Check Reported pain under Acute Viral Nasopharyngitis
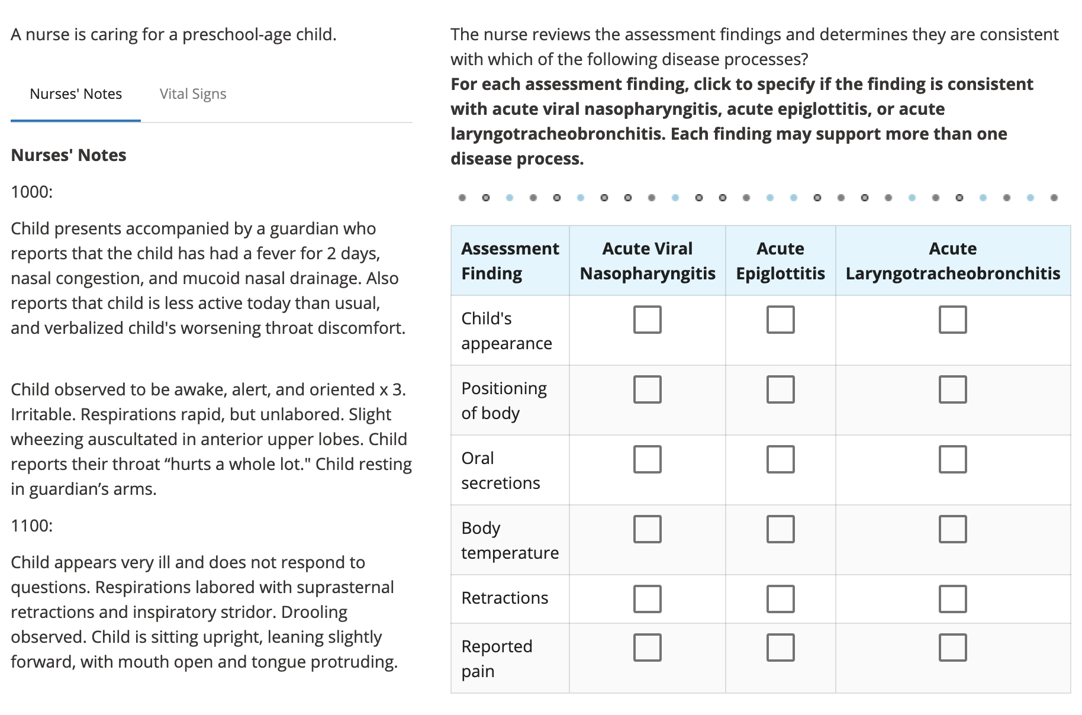This screenshot has width=1082, height=715. pos(646,648)
